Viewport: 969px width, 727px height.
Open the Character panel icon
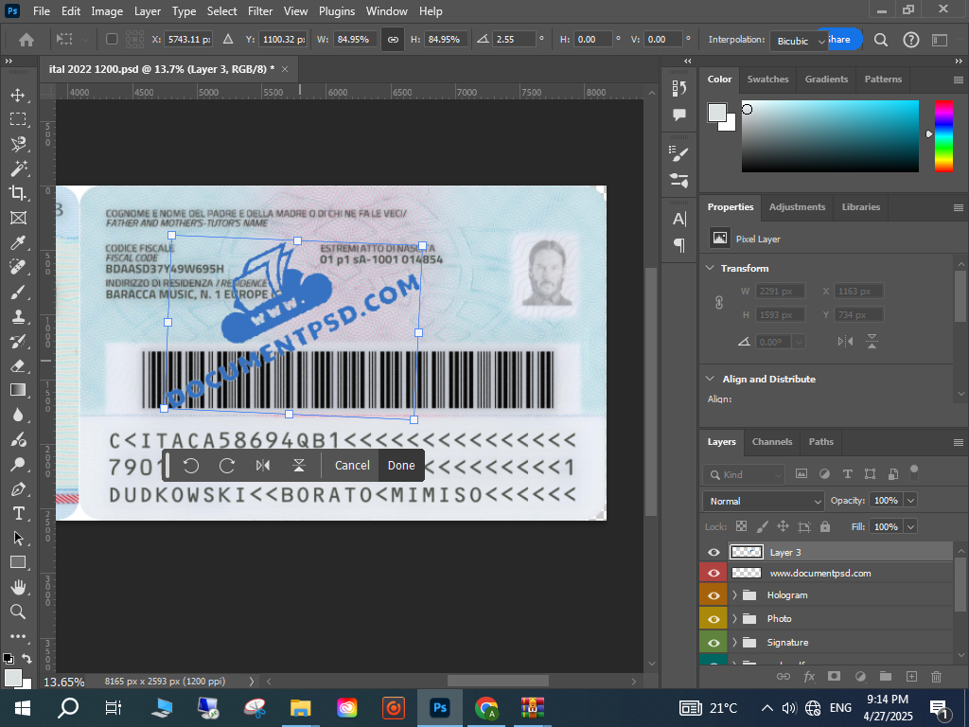679,219
